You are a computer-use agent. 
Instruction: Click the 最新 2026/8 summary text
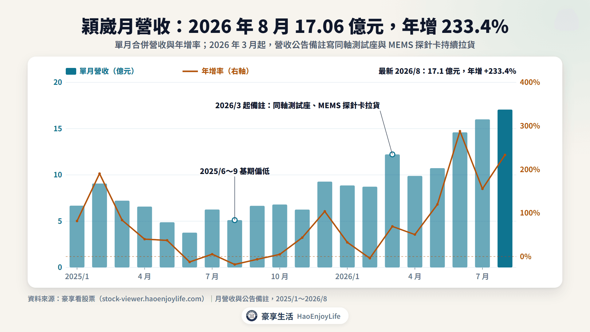(x=447, y=71)
